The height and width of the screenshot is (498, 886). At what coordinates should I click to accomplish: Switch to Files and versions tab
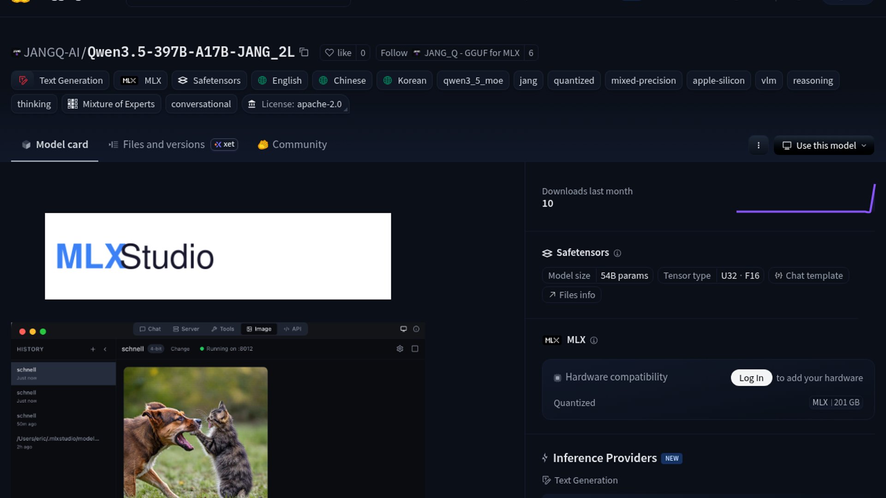[x=163, y=144]
